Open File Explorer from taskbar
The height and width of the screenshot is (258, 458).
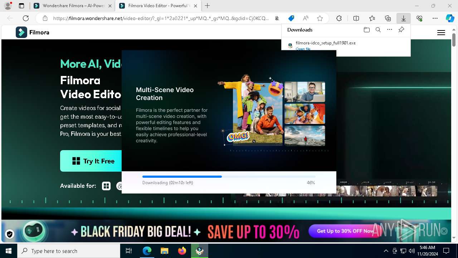click(164, 251)
